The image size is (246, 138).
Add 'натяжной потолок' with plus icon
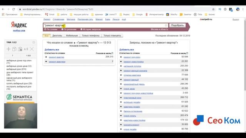click(121, 66)
